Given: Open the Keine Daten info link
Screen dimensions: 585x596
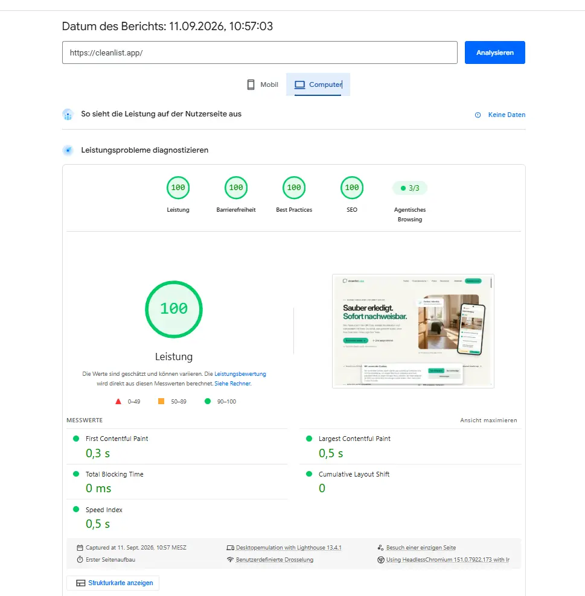Looking at the screenshot, I should pyautogui.click(x=507, y=115).
